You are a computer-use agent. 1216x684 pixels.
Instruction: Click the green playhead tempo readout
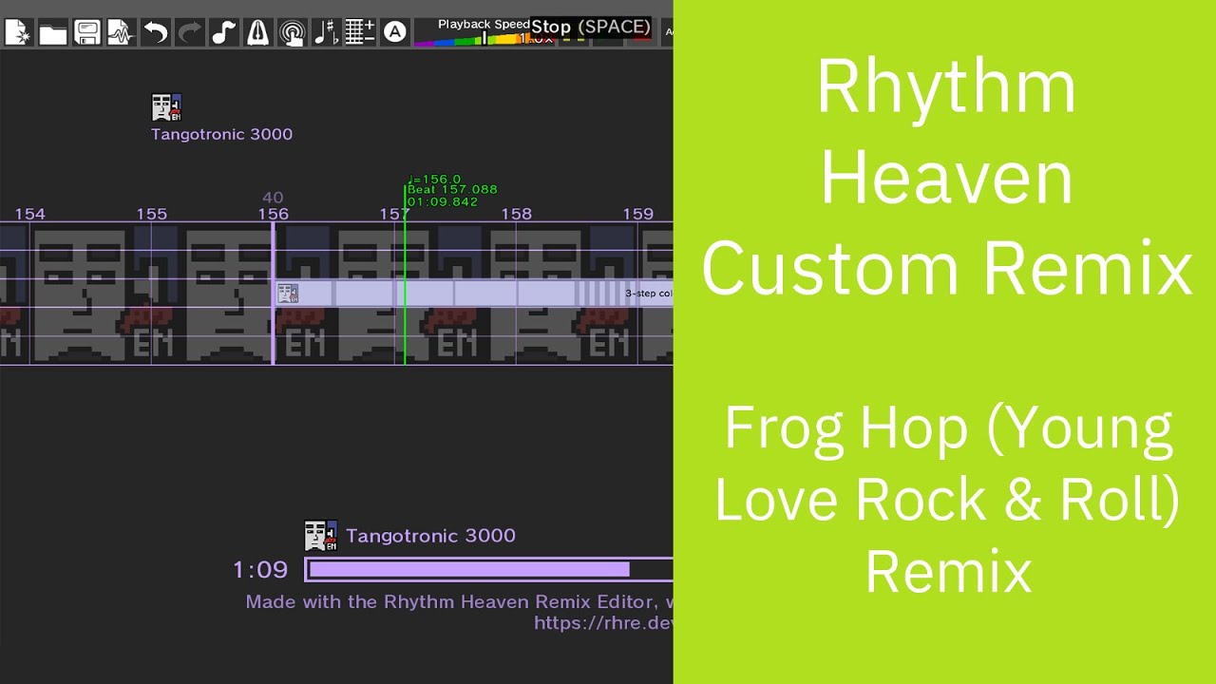[451, 190]
